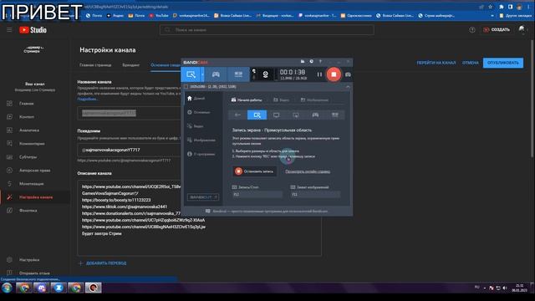Image resolution: width=535 pixels, height=301 pixels.
Task: Toggle the webcam overlay in Bandicam
Action: [265, 74]
